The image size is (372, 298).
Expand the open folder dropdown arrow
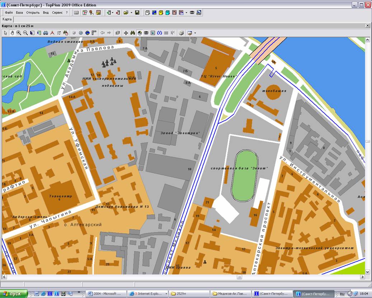[x=131, y=13]
